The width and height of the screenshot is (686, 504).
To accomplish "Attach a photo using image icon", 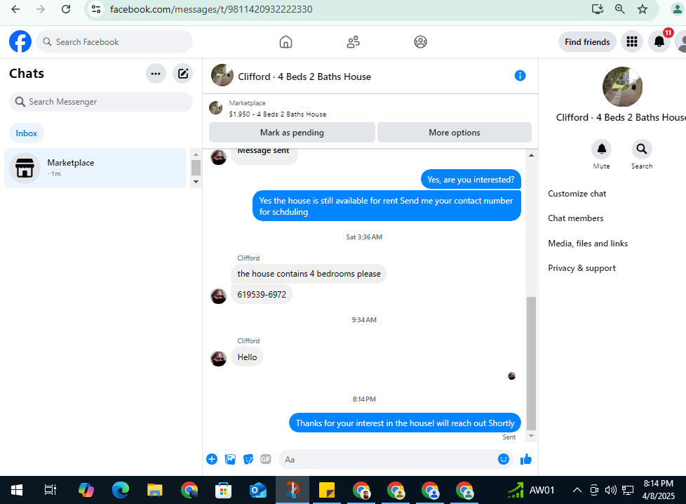I will 230,459.
